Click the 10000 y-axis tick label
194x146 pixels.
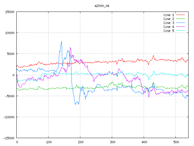(10, 33)
